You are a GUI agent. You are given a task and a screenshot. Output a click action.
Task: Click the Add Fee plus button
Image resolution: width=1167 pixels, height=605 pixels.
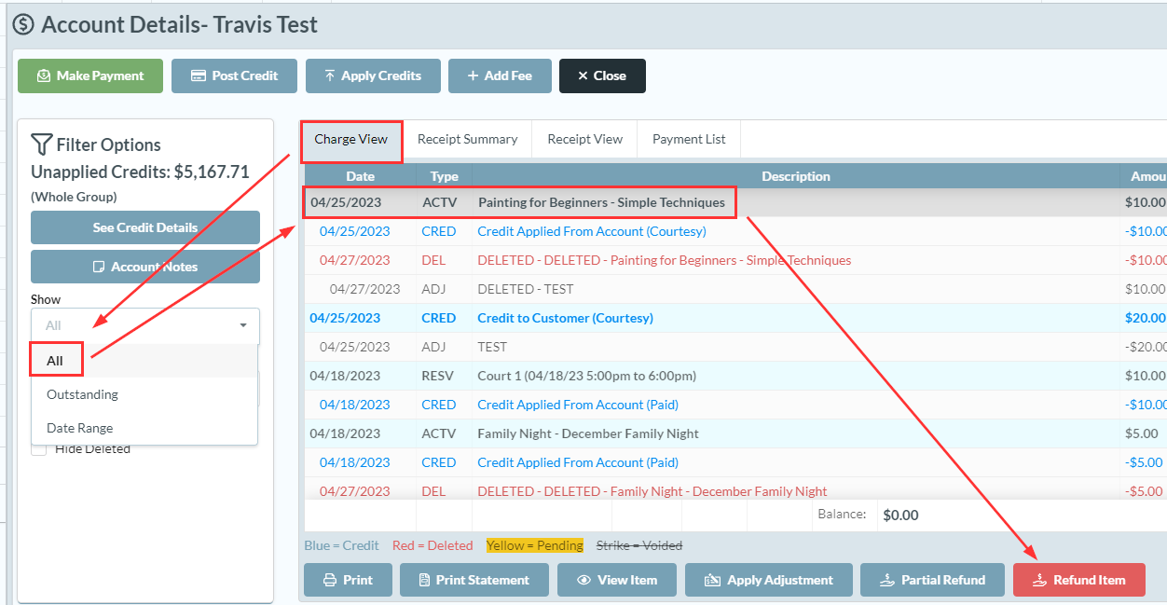[500, 76]
